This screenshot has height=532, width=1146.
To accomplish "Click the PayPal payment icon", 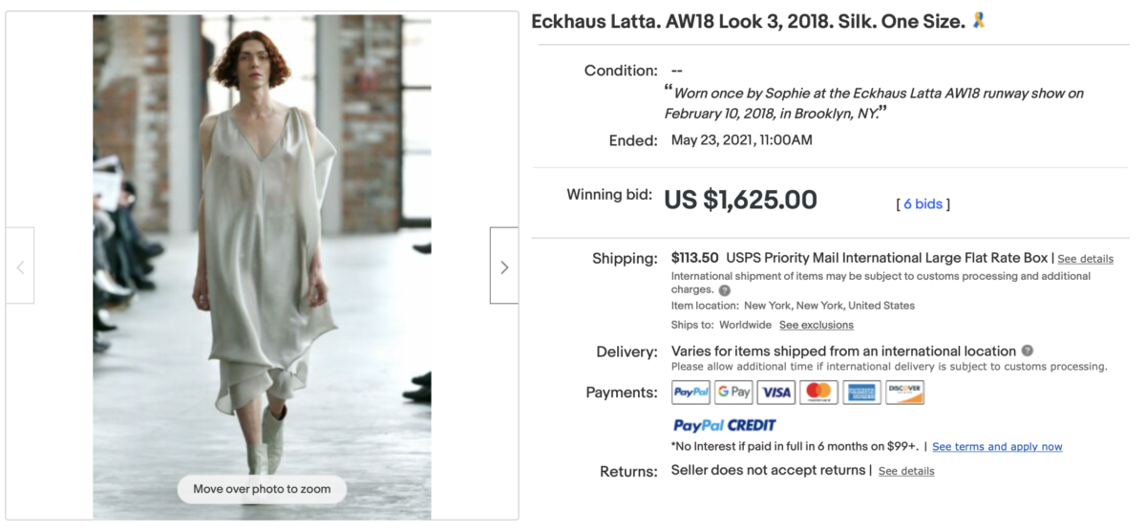I will point(690,392).
